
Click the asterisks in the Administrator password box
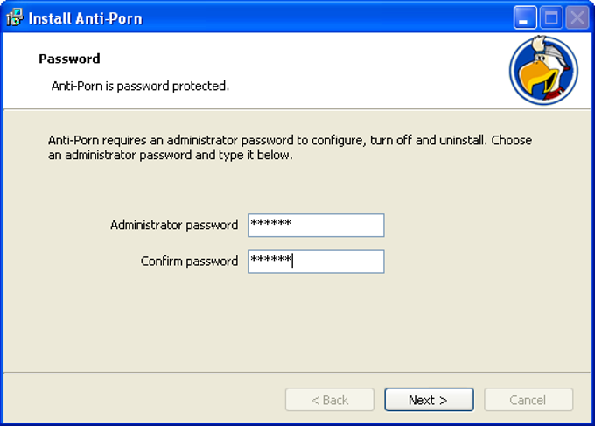(x=270, y=223)
